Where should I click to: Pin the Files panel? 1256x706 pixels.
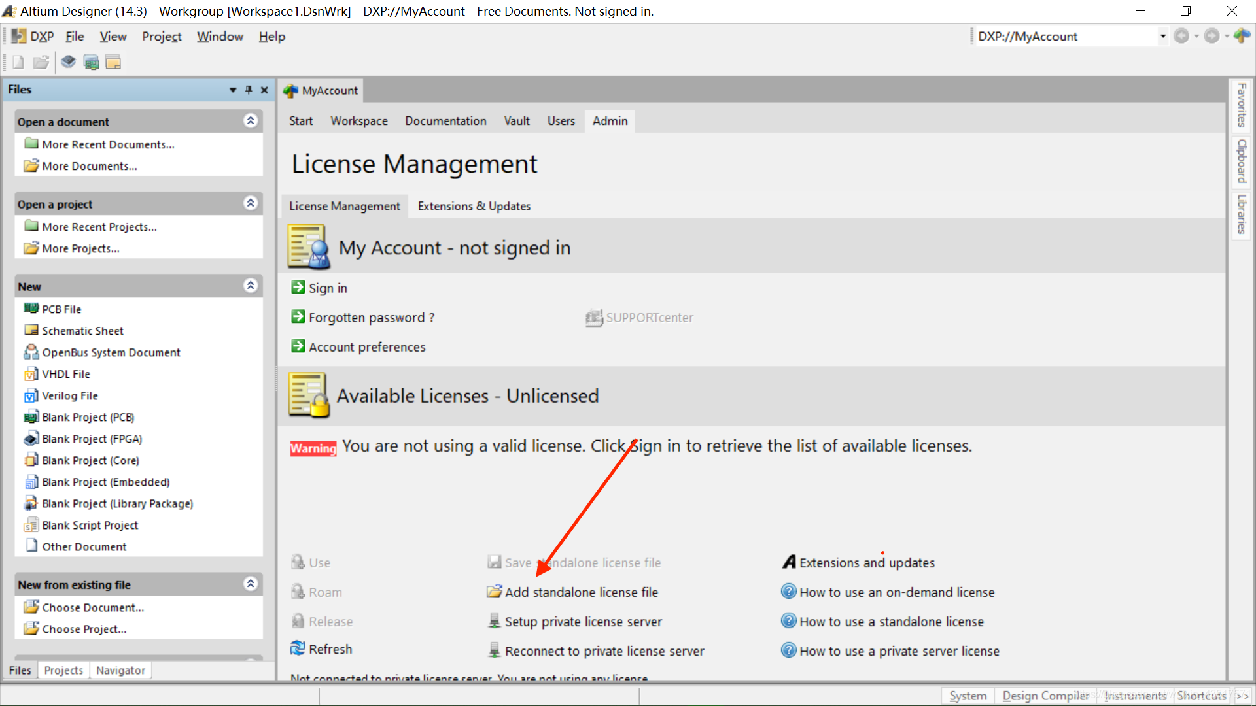249,90
